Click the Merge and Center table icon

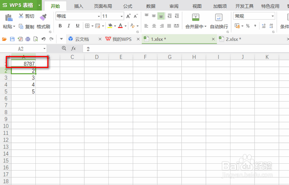(x=195, y=17)
